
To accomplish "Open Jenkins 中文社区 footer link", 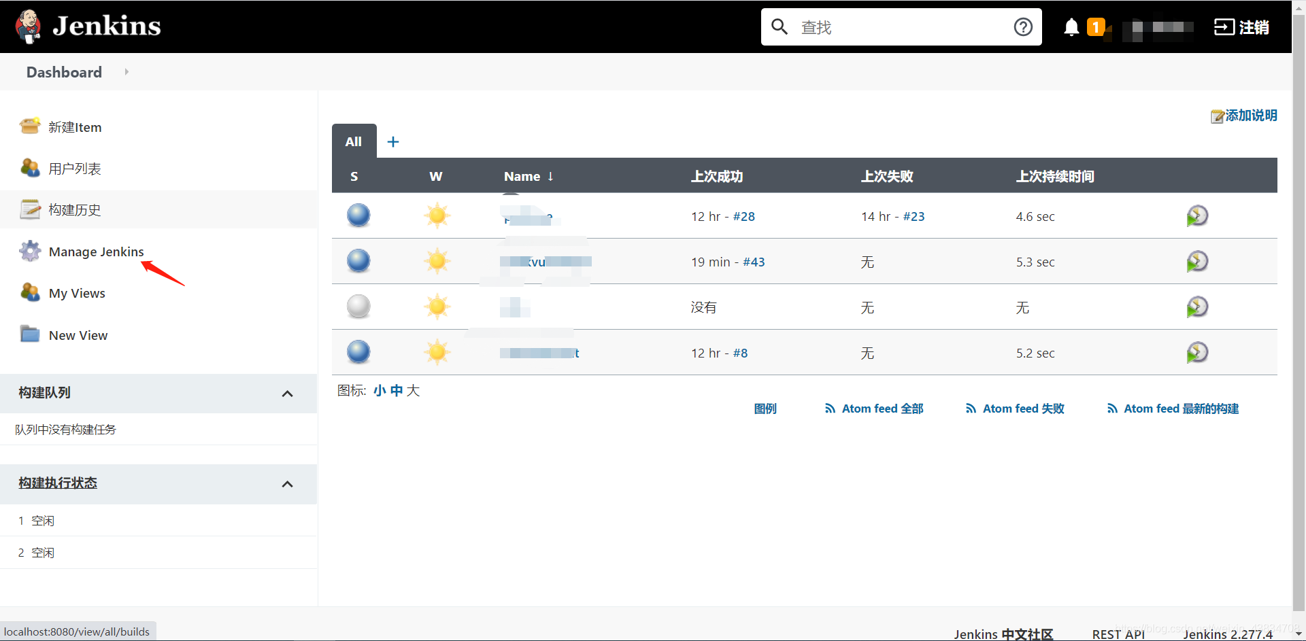I will tap(1003, 634).
